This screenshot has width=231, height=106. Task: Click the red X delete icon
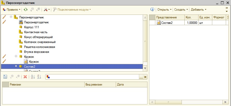(x=25, y=77)
